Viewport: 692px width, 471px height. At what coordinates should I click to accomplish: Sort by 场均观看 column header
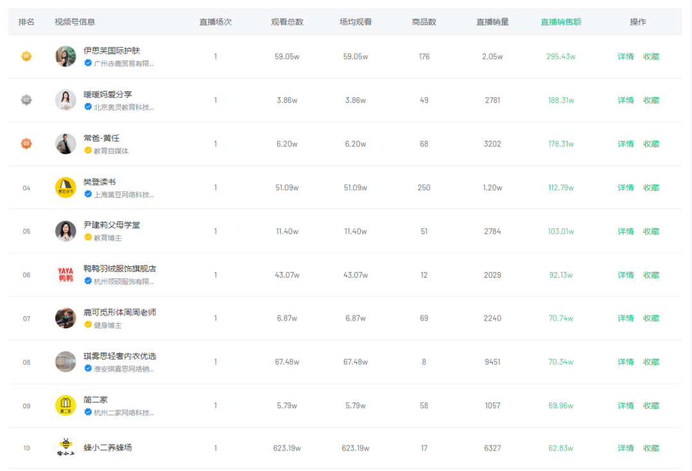pos(355,22)
